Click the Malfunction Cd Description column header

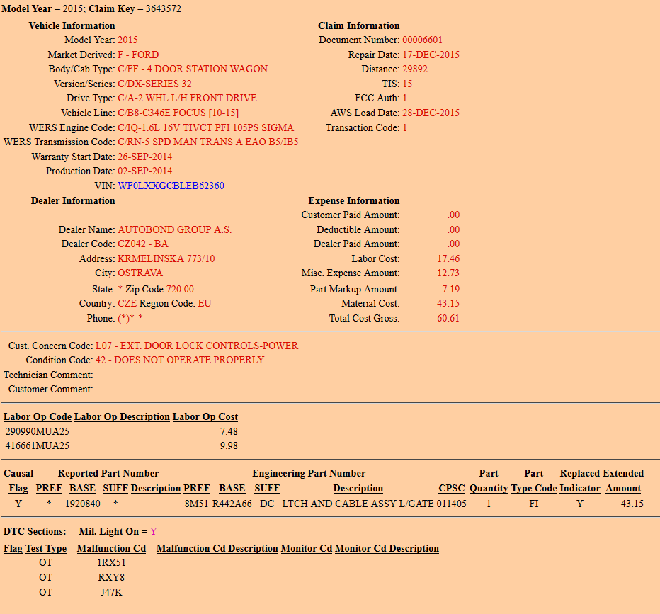(217, 549)
